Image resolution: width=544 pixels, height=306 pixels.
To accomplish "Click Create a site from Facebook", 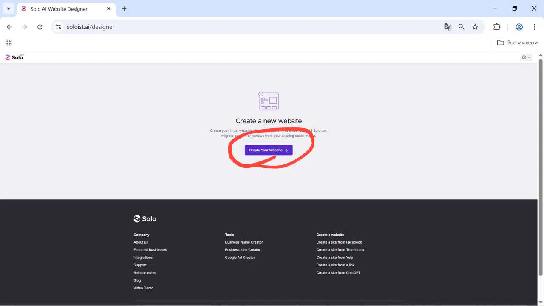I will pyautogui.click(x=339, y=242).
